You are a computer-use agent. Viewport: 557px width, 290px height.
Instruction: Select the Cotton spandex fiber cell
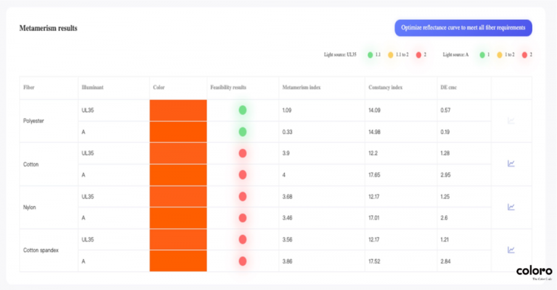49,250
